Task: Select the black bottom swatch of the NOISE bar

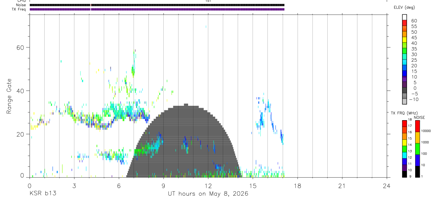Action: tap(417, 172)
